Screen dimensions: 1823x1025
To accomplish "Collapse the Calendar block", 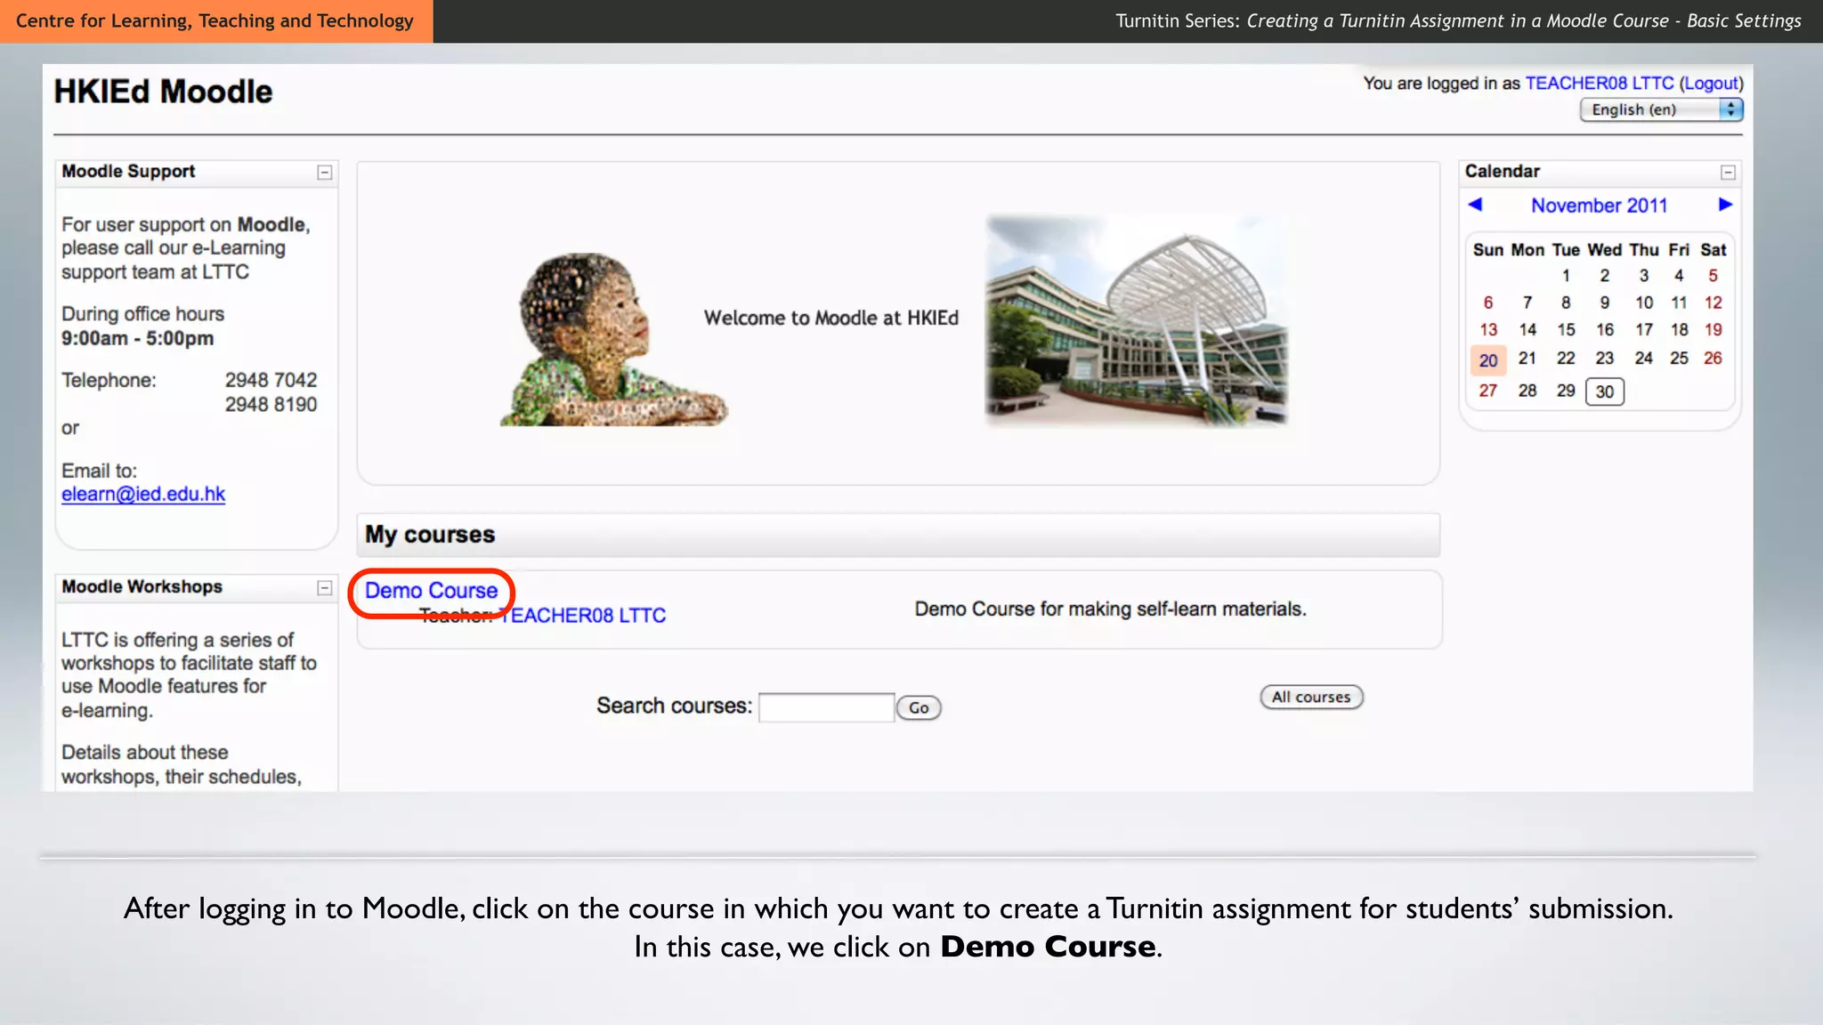I will coord(1728,173).
